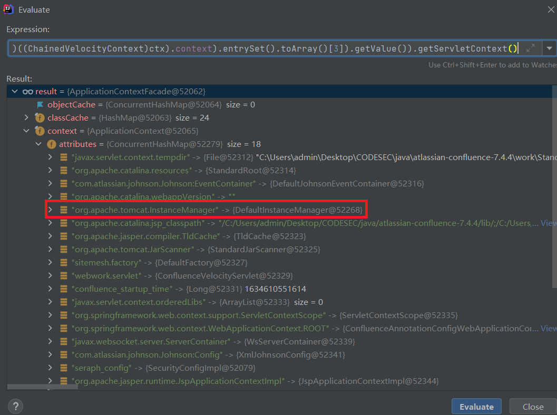Open the expression history dropdown arrow

[549, 48]
